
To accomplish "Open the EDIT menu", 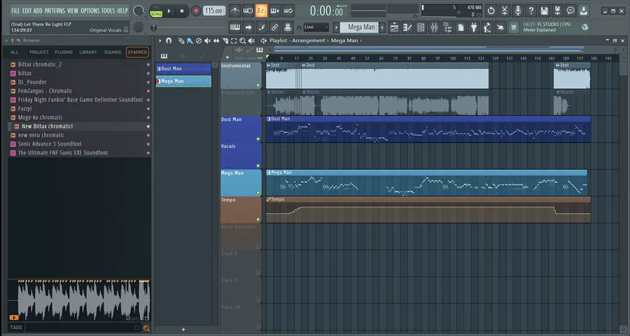I will (27, 10).
